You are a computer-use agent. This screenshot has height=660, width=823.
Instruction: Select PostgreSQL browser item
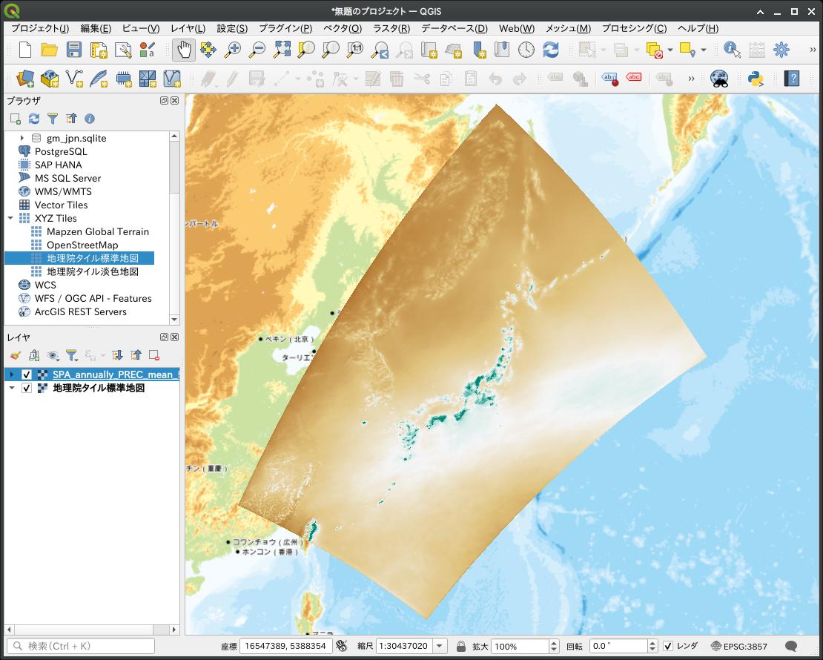(61, 151)
